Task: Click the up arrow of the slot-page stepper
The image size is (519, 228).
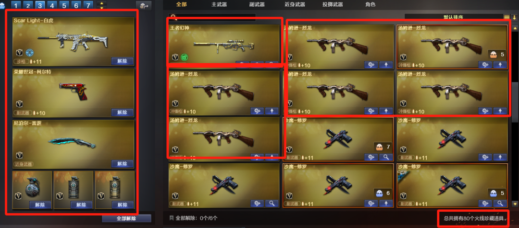Action: point(101,3)
